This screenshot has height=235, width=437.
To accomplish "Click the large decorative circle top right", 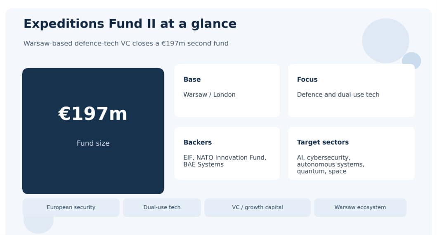I will [385, 41].
